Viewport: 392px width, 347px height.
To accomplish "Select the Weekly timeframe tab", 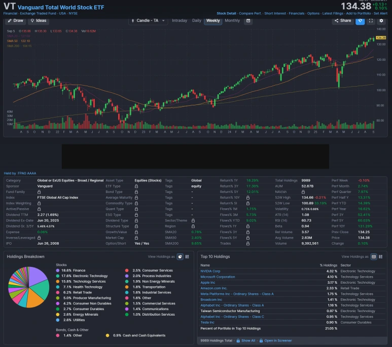I will [213, 21].
